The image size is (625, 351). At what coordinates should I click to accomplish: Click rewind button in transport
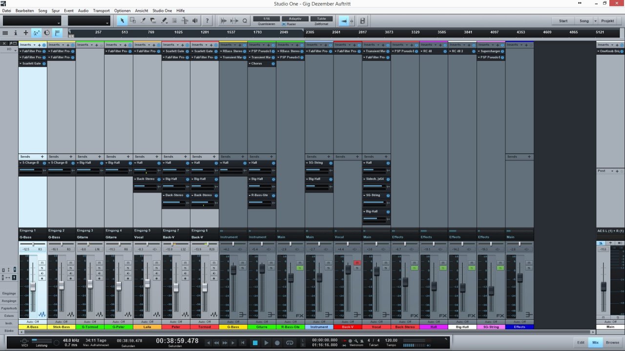(x=216, y=343)
